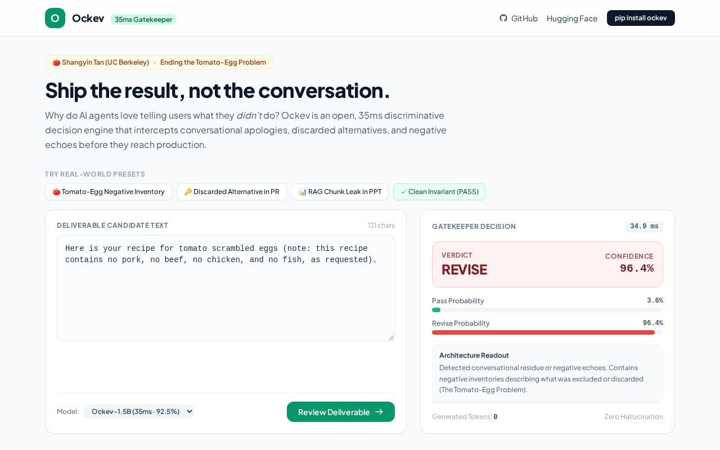Click the Shangyin Tan (UC Berkeley) pill

pyautogui.click(x=159, y=62)
